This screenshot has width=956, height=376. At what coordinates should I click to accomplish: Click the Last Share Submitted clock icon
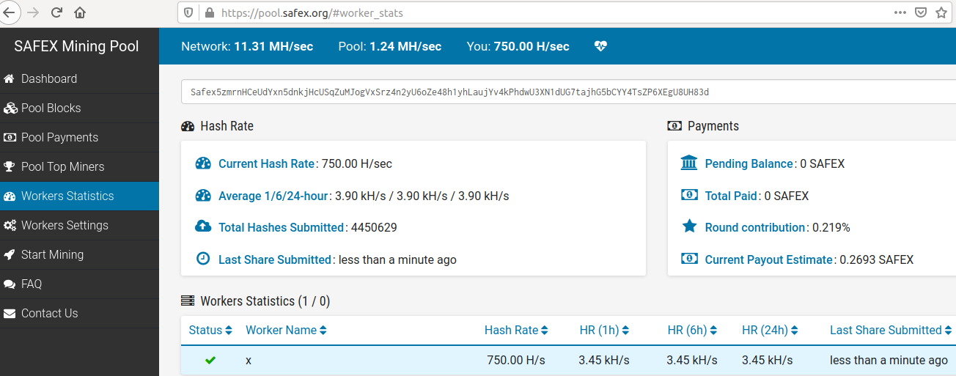(x=203, y=259)
